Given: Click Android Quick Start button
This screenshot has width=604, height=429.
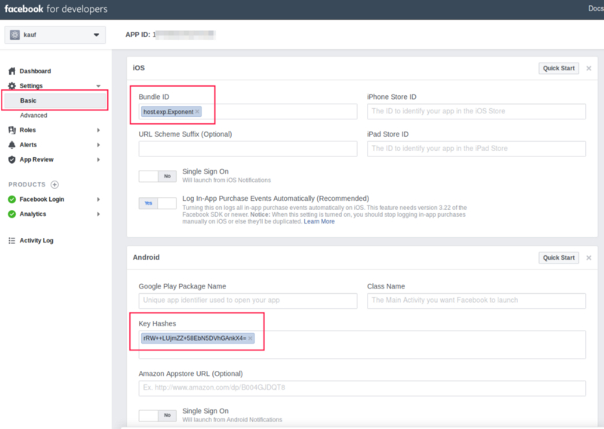Looking at the screenshot, I should [559, 258].
